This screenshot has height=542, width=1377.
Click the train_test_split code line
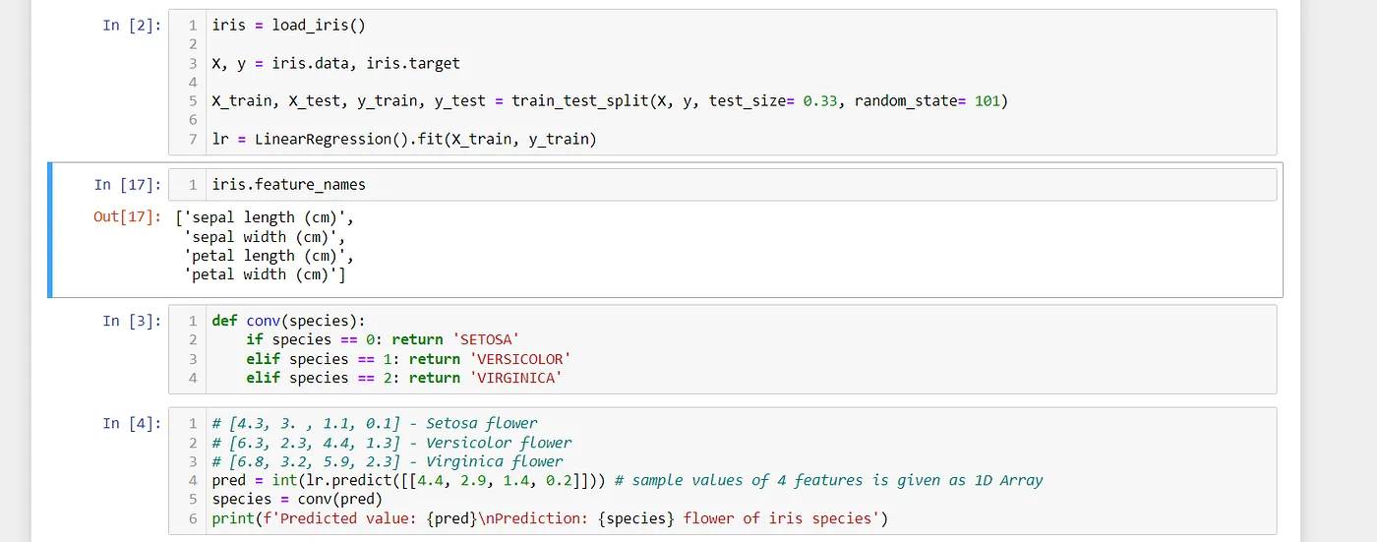pyautogui.click(x=610, y=101)
